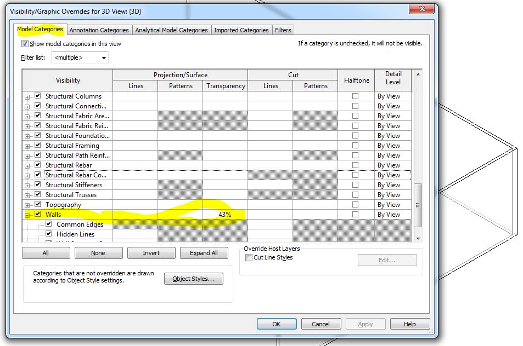The width and height of the screenshot is (523, 346).
Task: Select the Imported Categories tab
Action: click(241, 30)
